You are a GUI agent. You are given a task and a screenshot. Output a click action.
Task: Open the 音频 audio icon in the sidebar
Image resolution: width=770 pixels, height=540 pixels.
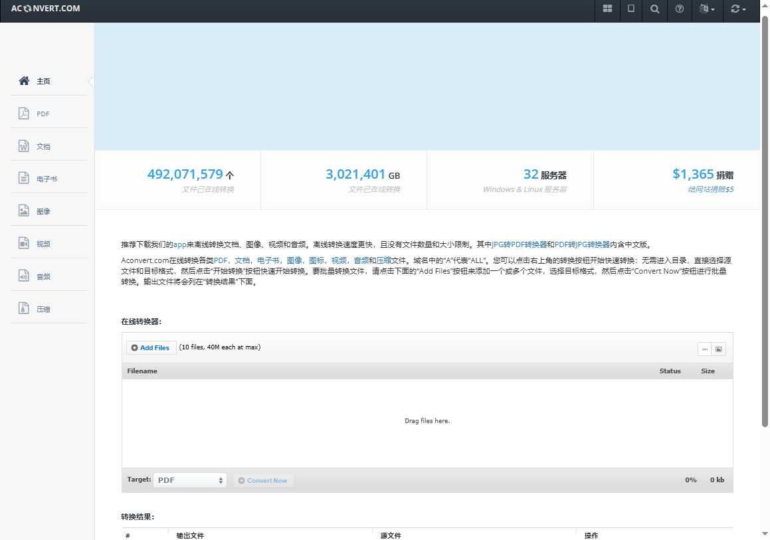[23, 276]
